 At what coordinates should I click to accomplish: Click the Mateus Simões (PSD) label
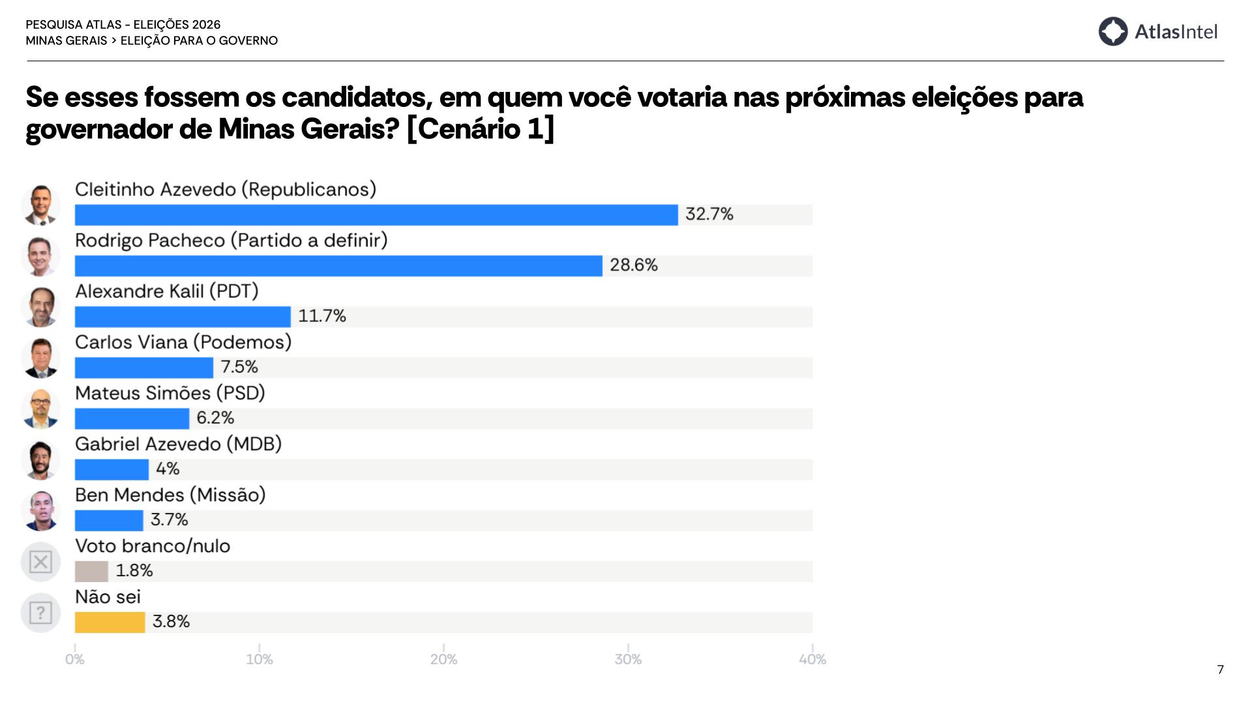click(x=170, y=393)
